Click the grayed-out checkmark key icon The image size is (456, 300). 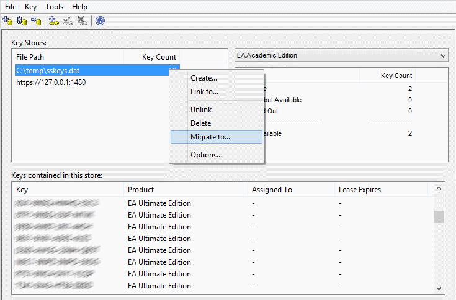click(x=68, y=20)
